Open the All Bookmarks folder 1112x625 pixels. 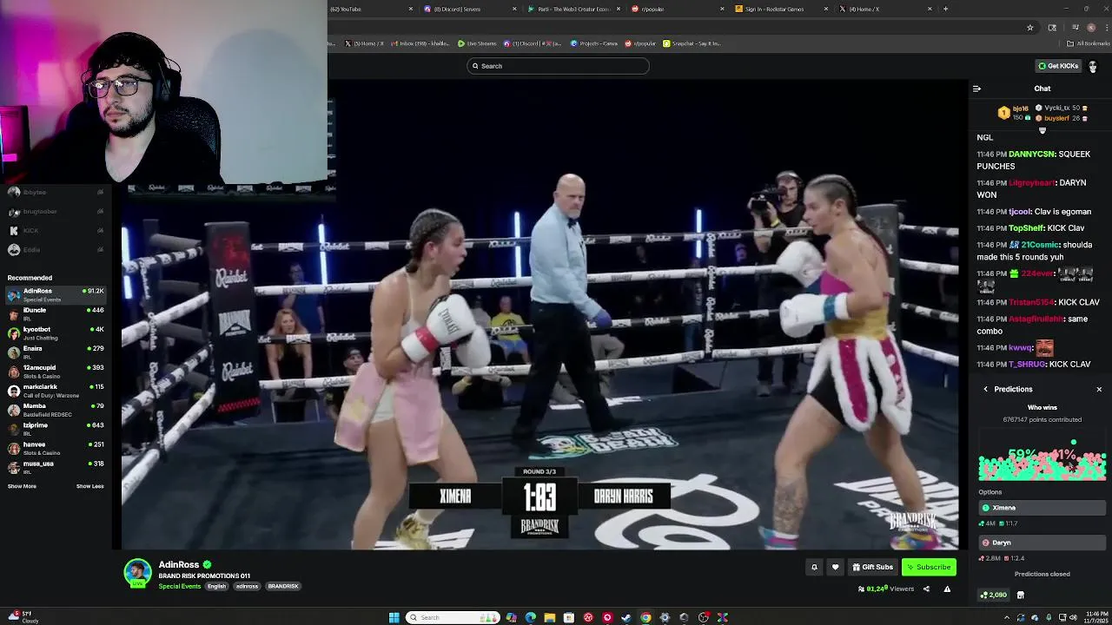pyautogui.click(x=1089, y=43)
